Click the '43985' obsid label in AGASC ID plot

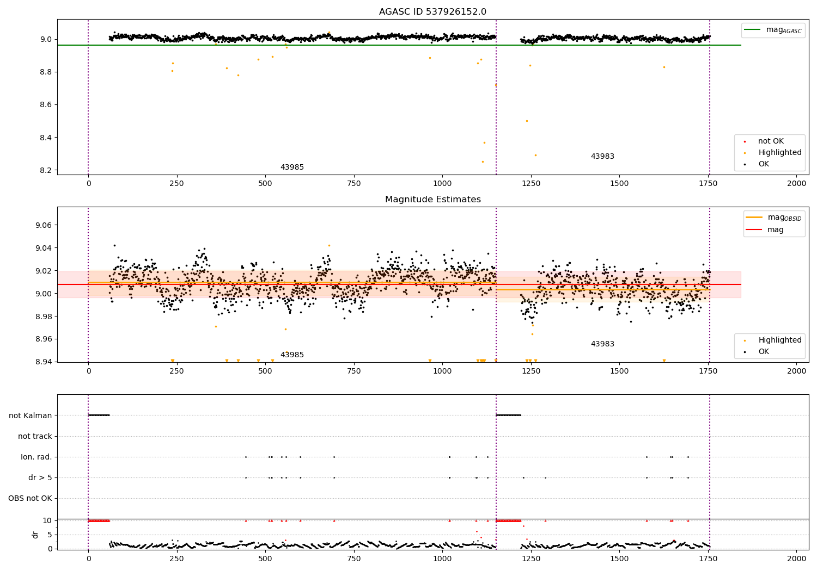click(x=292, y=167)
